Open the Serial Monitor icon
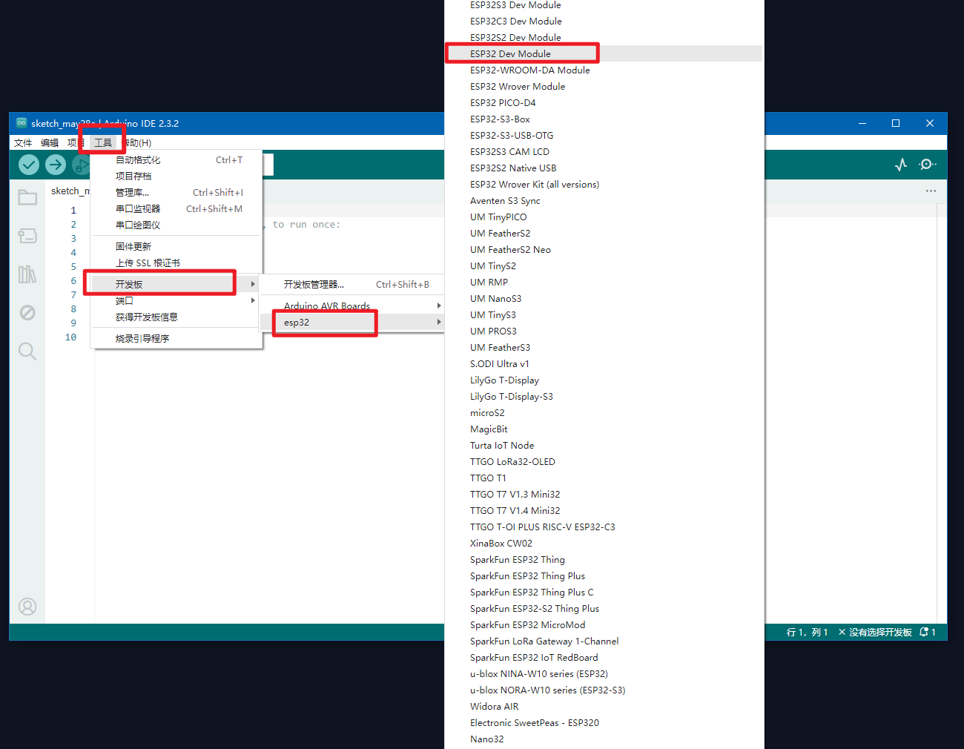The width and height of the screenshot is (964, 749). pos(928,165)
